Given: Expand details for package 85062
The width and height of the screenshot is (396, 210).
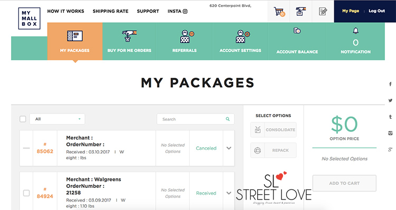Looking at the screenshot, I should pos(229,148).
